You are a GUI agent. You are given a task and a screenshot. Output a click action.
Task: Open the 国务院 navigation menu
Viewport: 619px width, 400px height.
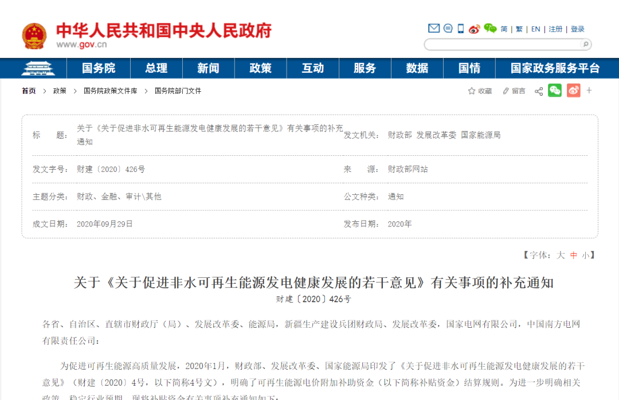(99, 68)
